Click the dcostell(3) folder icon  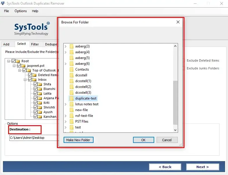[x=71, y=93]
